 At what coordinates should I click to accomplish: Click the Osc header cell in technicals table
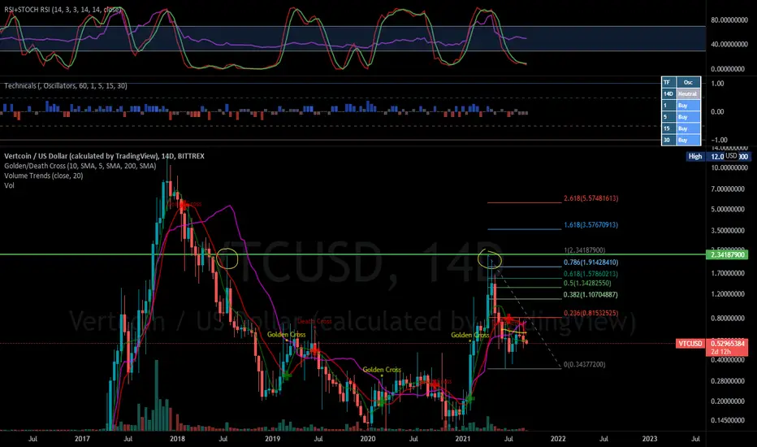[x=688, y=82]
